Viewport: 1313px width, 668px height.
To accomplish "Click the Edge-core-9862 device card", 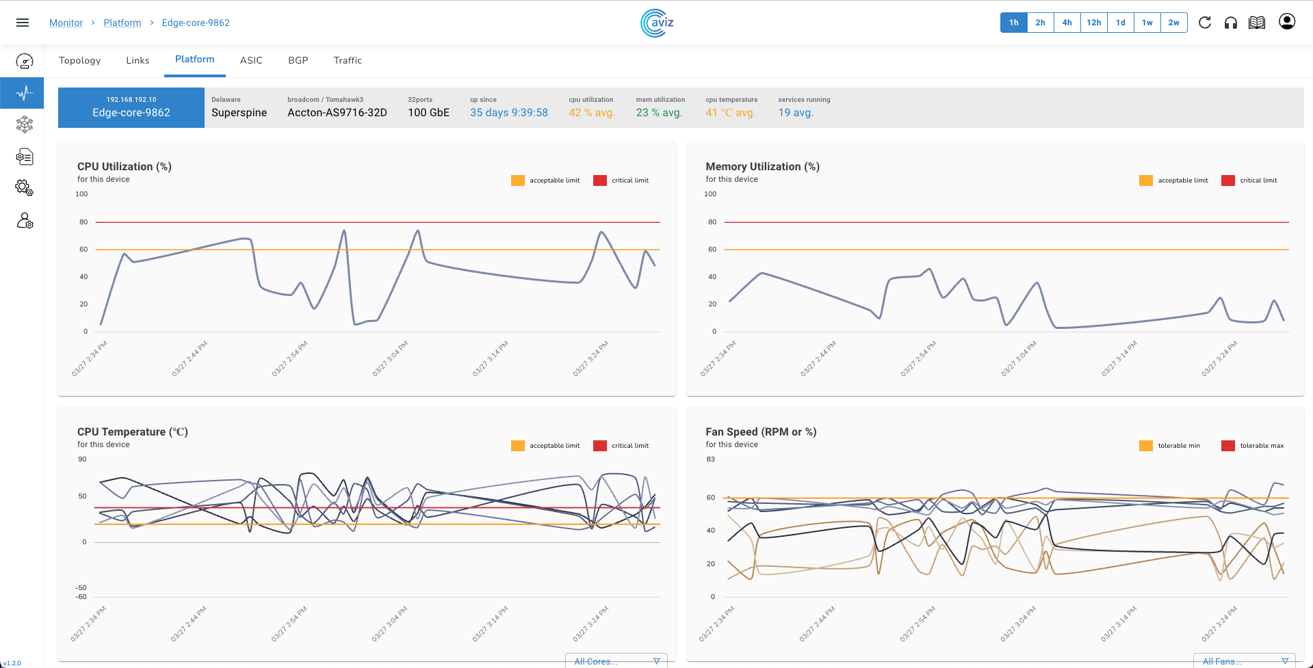I will (131, 107).
